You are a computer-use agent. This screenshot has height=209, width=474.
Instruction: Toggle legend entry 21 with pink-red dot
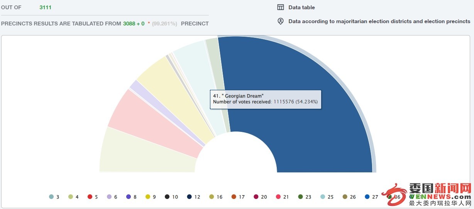point(282,197)
